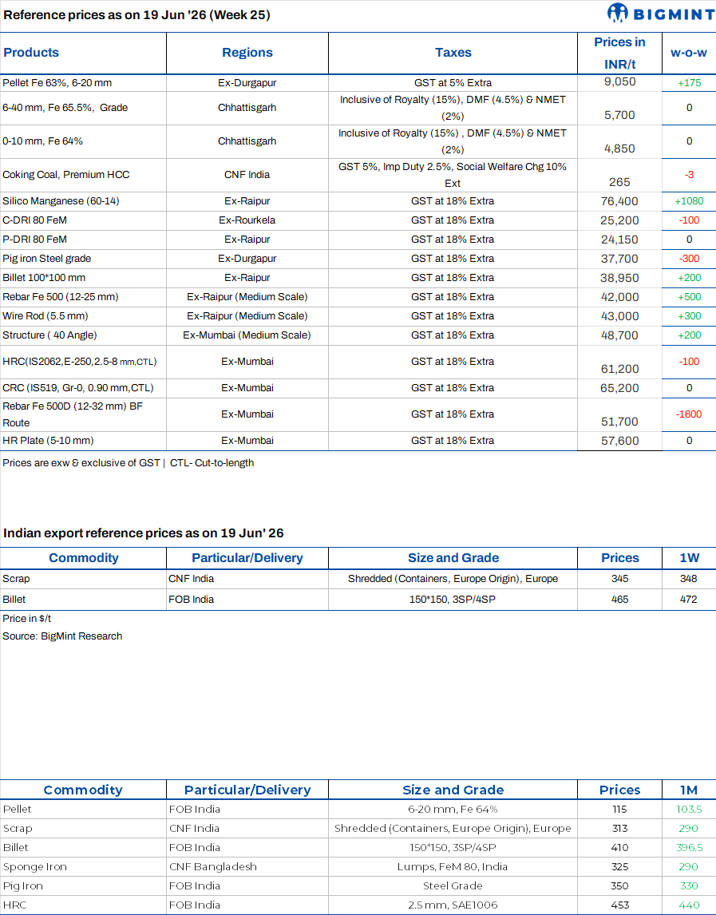Click the Prices in INR/t header
716x915 pixels.
point(619,53)
